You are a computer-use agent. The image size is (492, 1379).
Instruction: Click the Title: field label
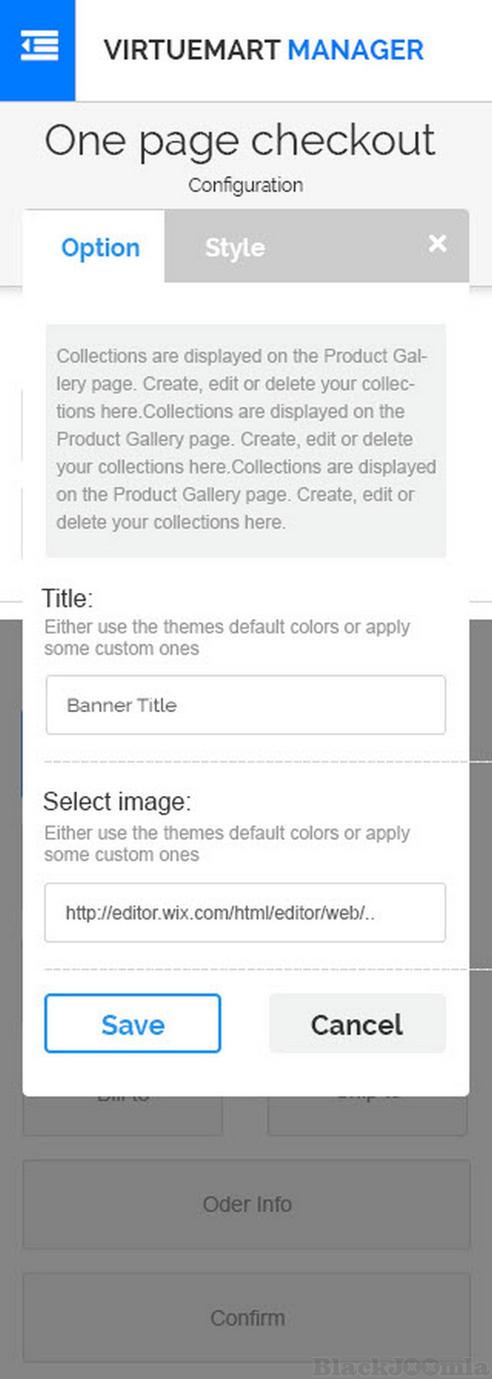(68, 598)
